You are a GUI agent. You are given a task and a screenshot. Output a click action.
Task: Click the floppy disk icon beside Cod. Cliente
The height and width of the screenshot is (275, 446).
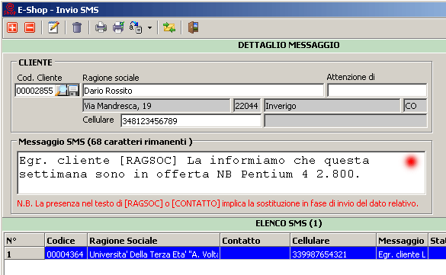pos(73,91)
